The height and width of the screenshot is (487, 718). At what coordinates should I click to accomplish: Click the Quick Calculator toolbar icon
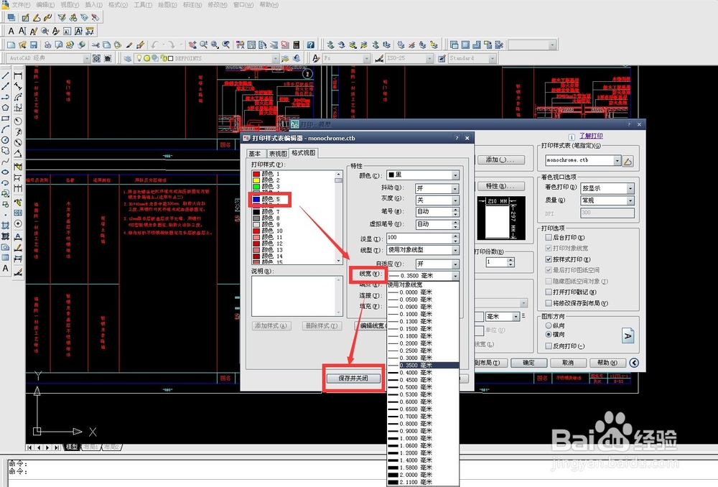click(297, 45)
